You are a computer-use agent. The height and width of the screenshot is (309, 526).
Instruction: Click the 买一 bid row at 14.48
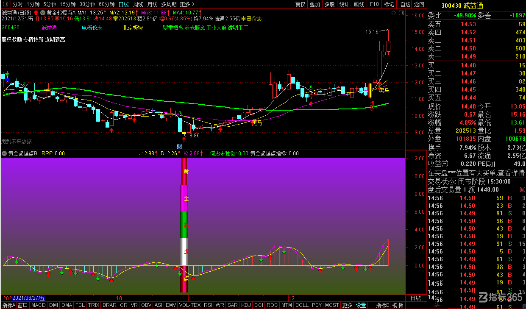476,66
